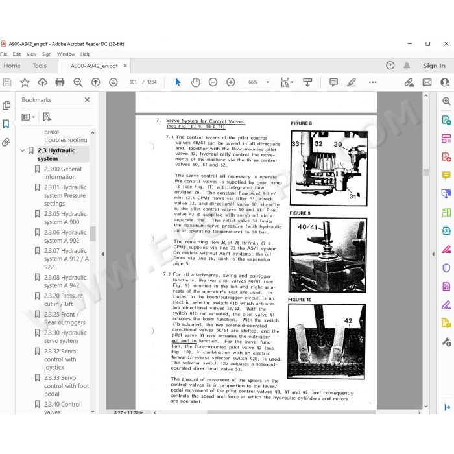The image size is (454, 454).
Task: Expand the right tools pane arrow
Action: point(433,254)
